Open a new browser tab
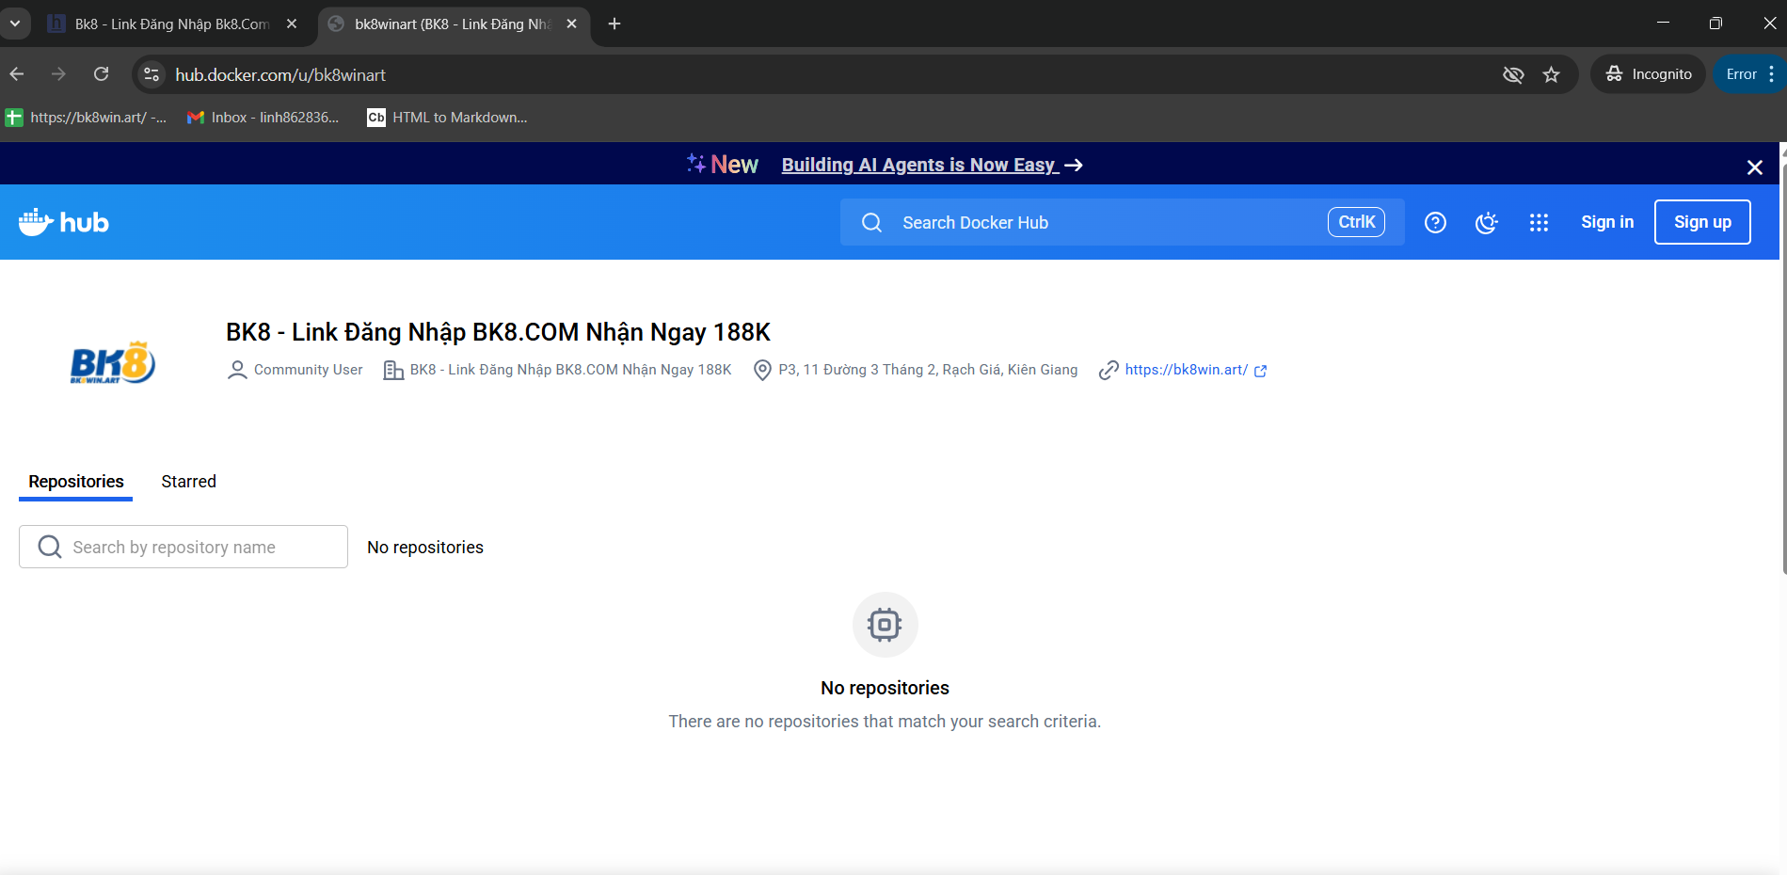1787x875 pixels. 614,24
